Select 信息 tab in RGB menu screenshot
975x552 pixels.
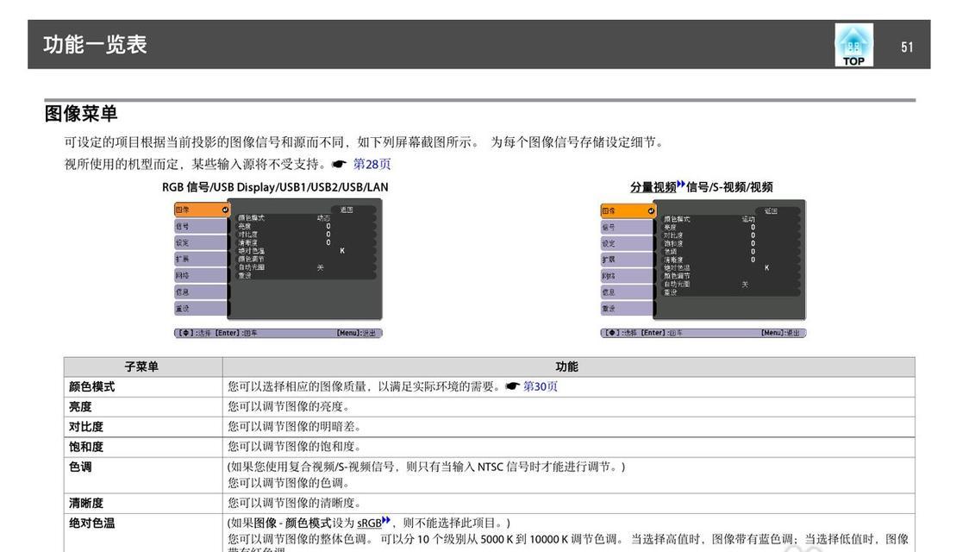click(200, 292)
